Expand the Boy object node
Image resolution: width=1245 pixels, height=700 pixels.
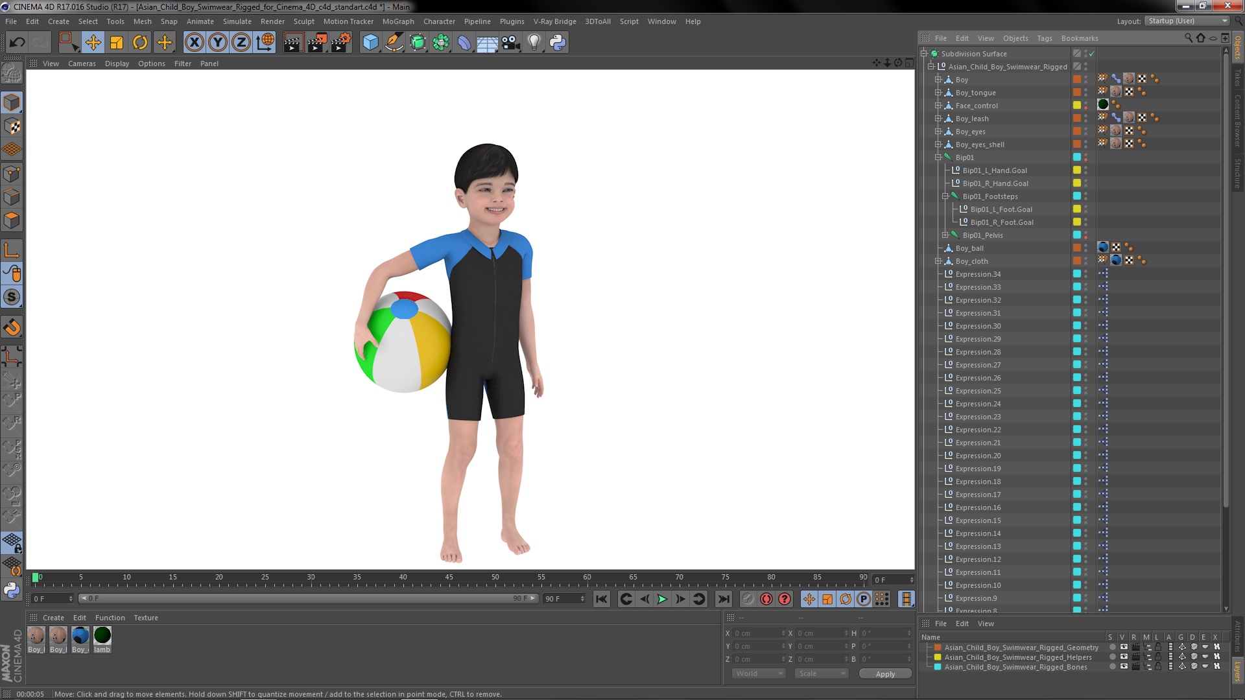point(938,80)
